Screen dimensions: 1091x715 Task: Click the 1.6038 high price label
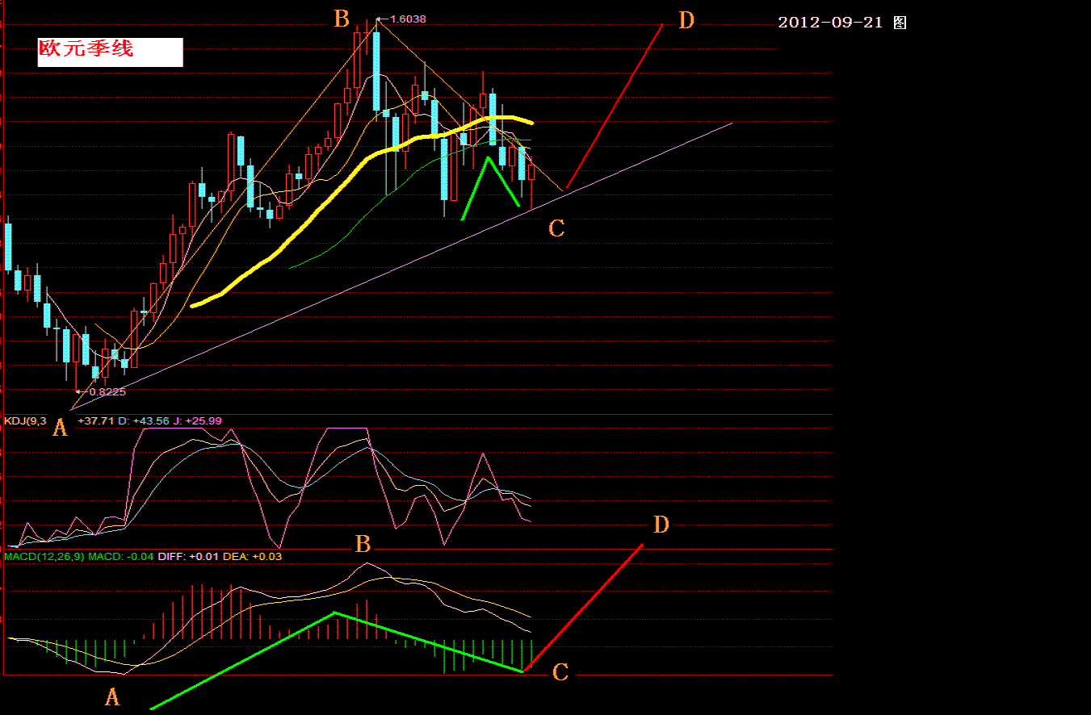407,19
